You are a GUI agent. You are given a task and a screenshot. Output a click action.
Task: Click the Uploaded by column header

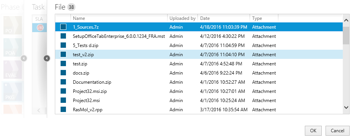tap(183, 18)
